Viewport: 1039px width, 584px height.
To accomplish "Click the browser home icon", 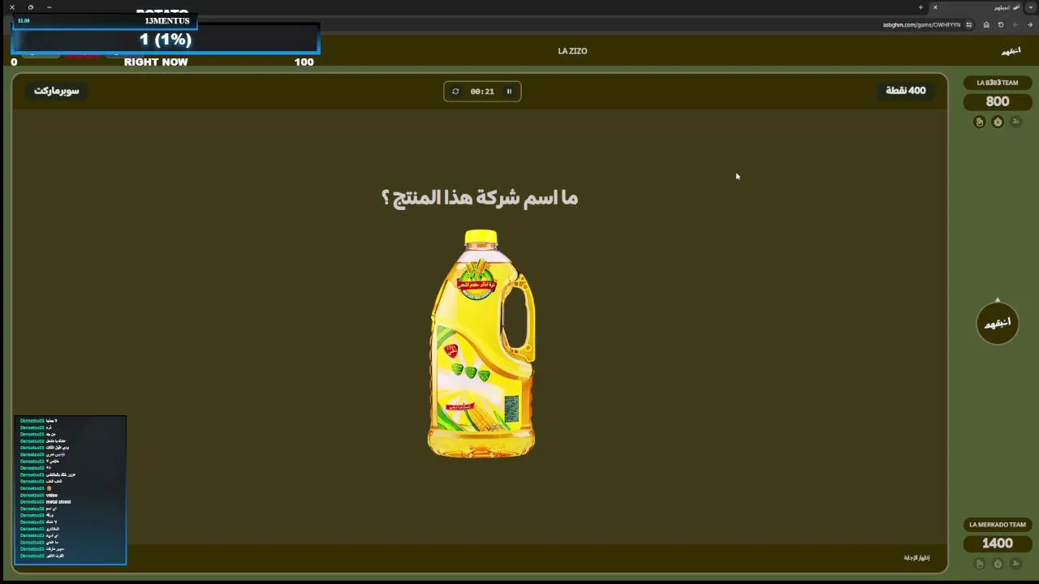I will click(x=986, y=24).
